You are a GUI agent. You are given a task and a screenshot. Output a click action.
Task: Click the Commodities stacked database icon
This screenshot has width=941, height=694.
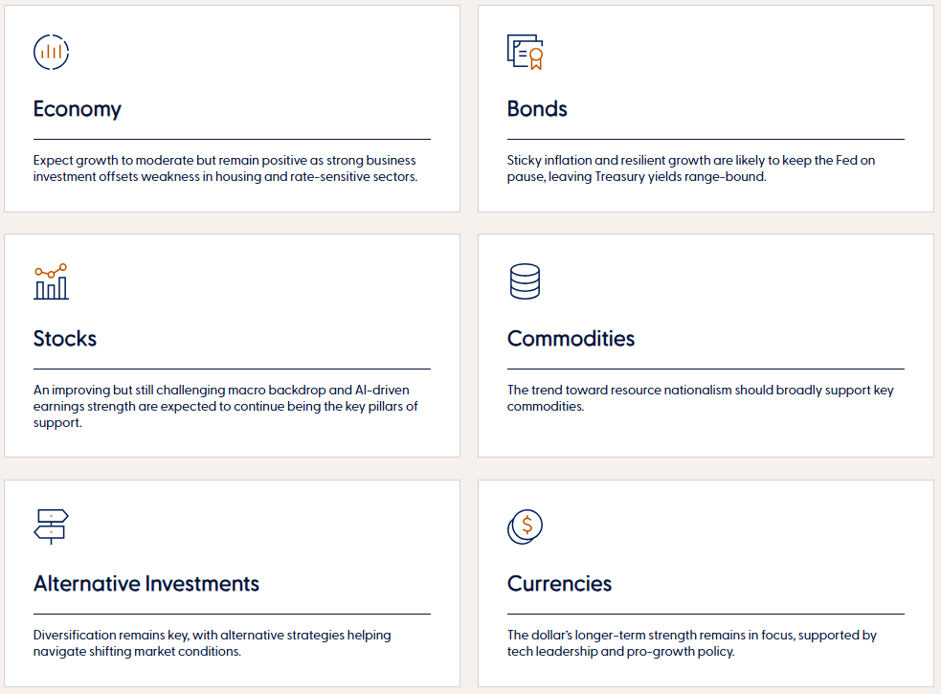pyautogui.click(x=526, y=281)
